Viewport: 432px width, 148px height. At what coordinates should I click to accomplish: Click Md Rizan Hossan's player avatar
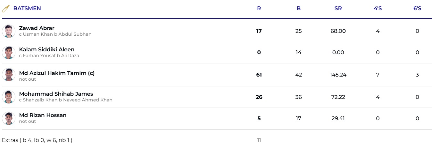coord(9,118)
